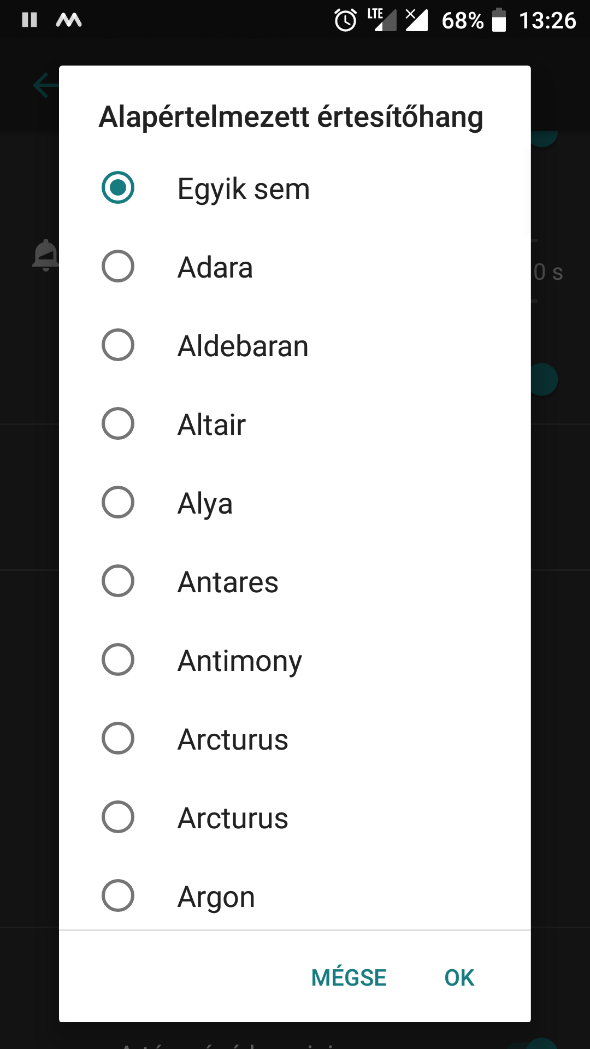Tap the back arrow behind dialog

click(x=46, y=85)
